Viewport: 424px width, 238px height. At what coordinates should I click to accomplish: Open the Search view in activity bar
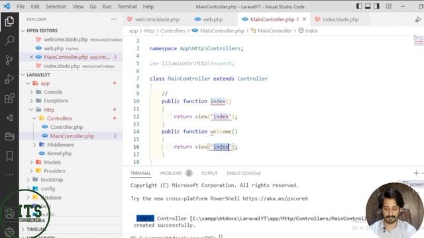pos(9,40)
